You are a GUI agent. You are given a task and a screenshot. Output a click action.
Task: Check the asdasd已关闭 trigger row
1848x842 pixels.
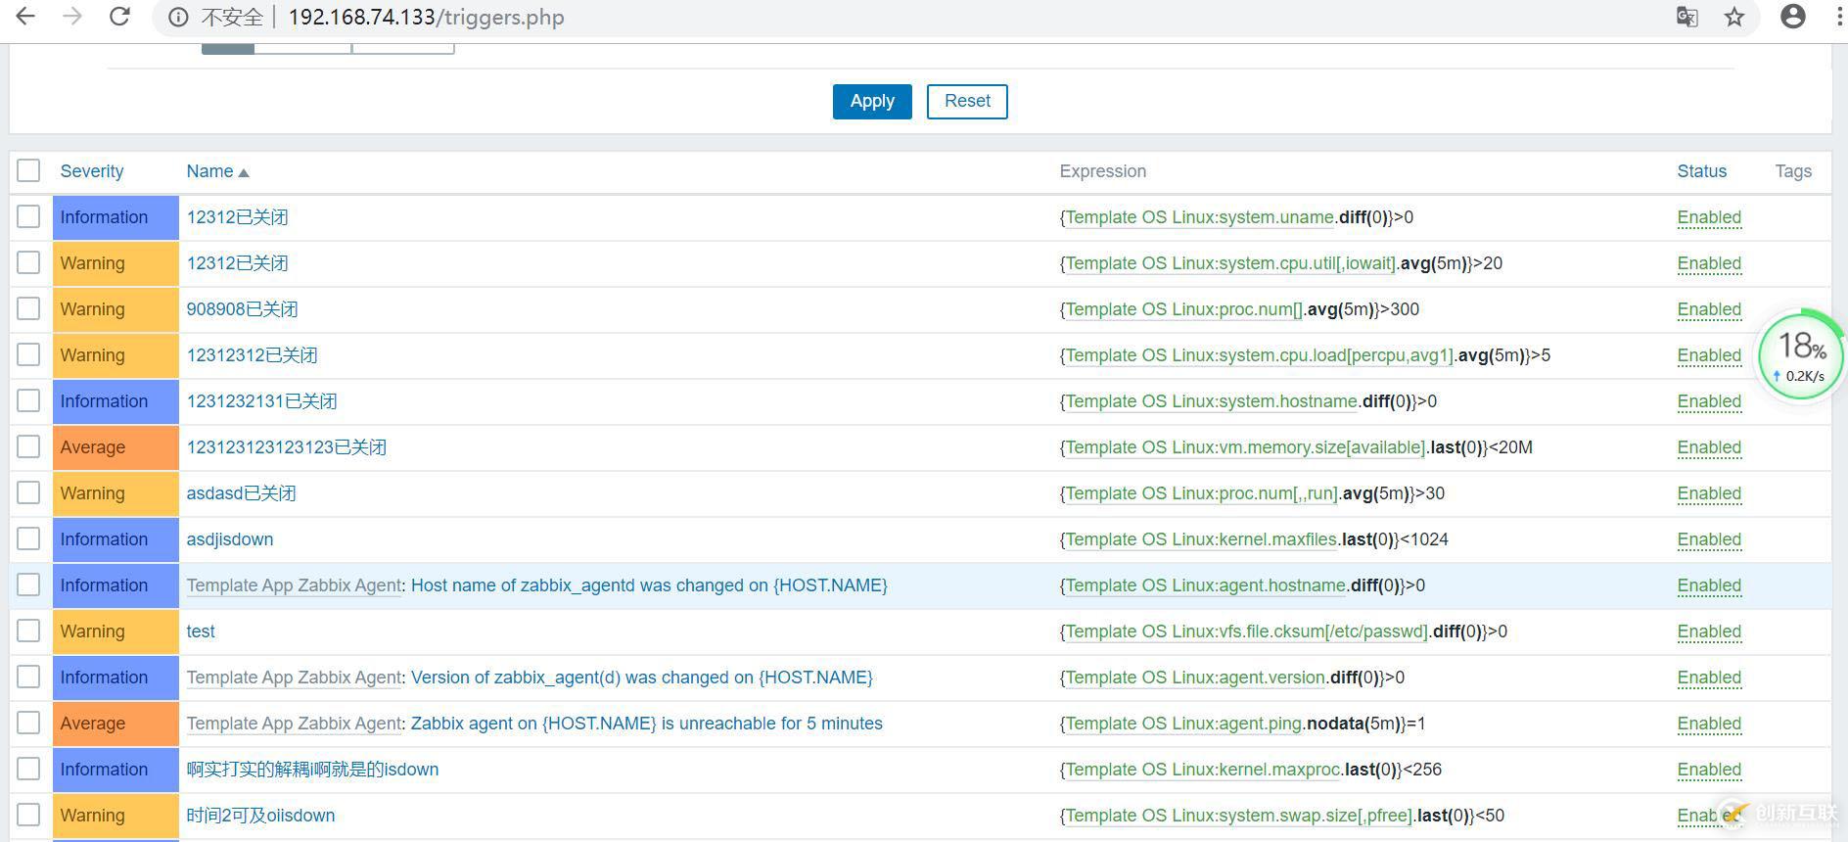coord(28,492)
